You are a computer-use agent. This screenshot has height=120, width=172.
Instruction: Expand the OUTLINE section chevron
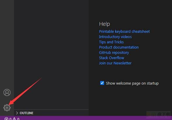(x=17, y=113)
